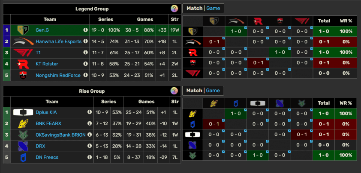The width and height of the screenshot is (361, 173).
Task: Expand Gen.G vs Hanwha 1 - 0 crosstable cell
Action: click(x=236, y=31)
